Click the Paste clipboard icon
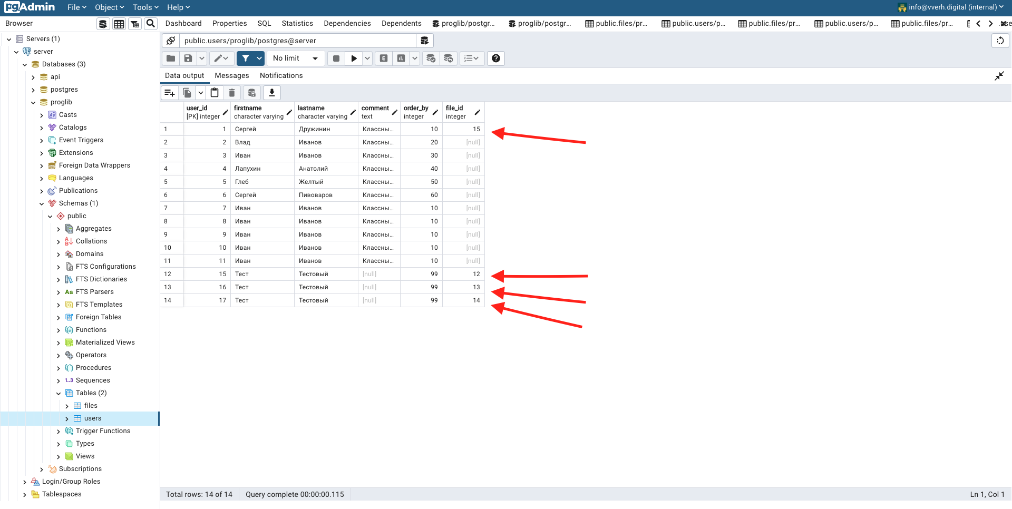This screenshot has width=1012, height=509. click(x=215, y=93)
